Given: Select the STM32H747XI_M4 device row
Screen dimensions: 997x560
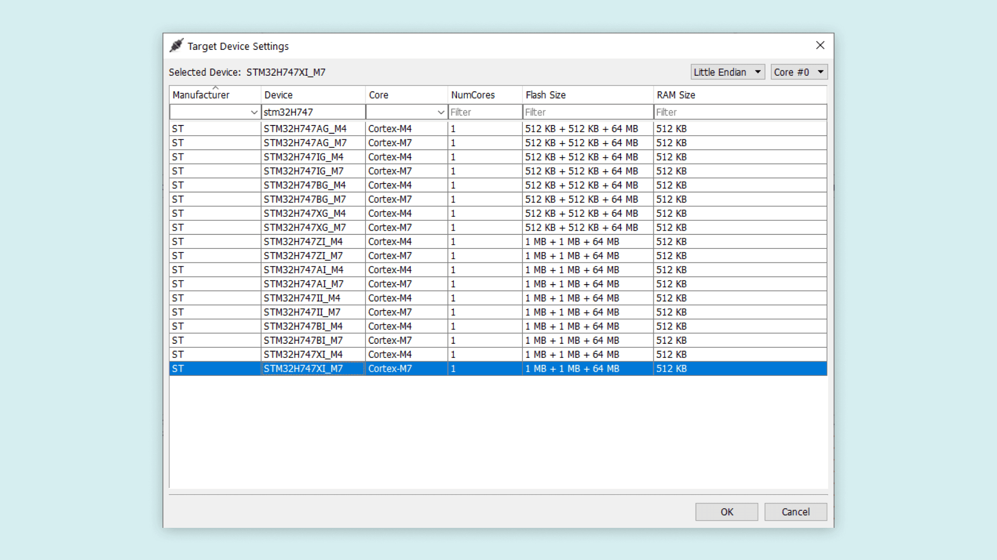Looking at the screenshot, I should [303, 355].
